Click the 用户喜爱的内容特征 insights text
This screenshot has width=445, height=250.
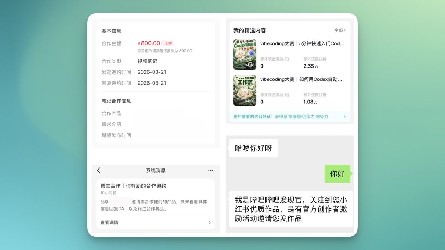click(x=281, y=116)
